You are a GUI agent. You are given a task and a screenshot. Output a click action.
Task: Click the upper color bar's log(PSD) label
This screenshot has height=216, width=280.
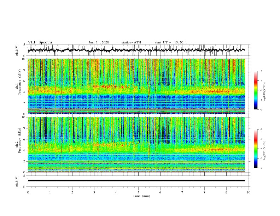(x=264, y=92)
